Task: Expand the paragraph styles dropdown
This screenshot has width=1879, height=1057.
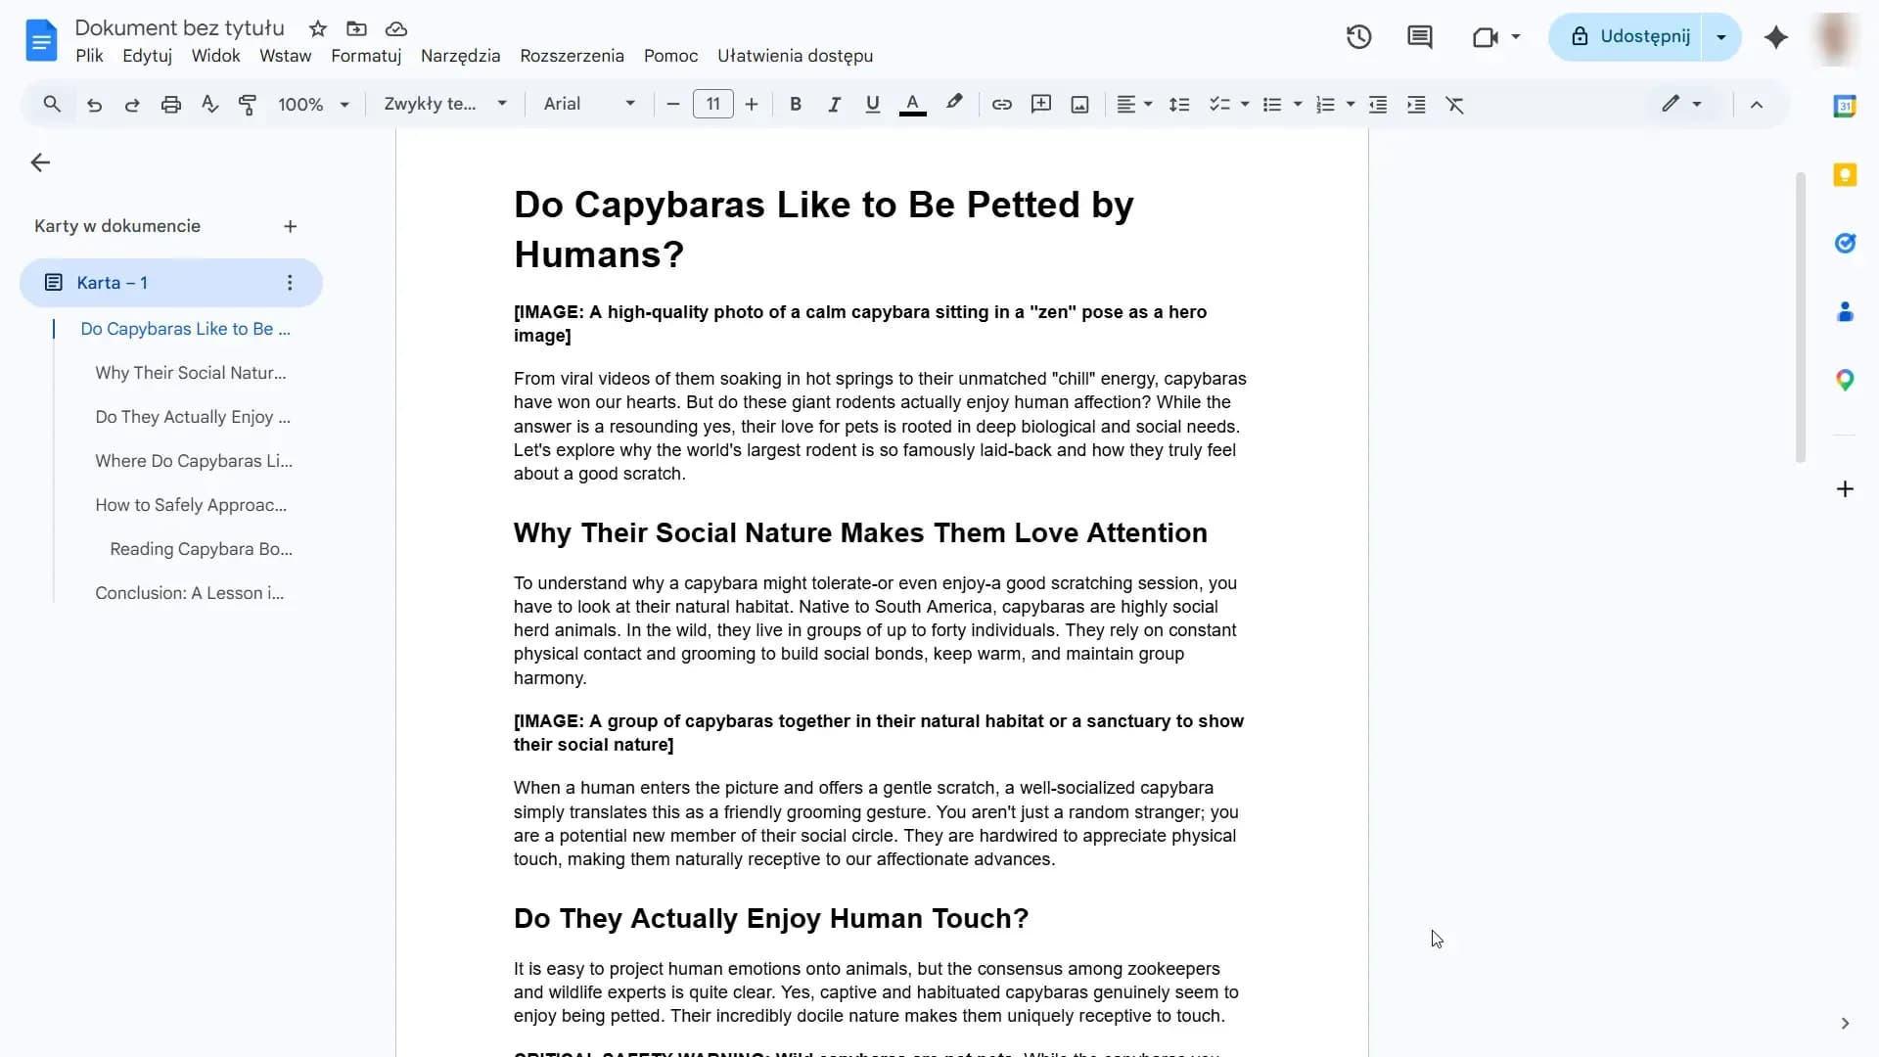Action: click(445, 104)
